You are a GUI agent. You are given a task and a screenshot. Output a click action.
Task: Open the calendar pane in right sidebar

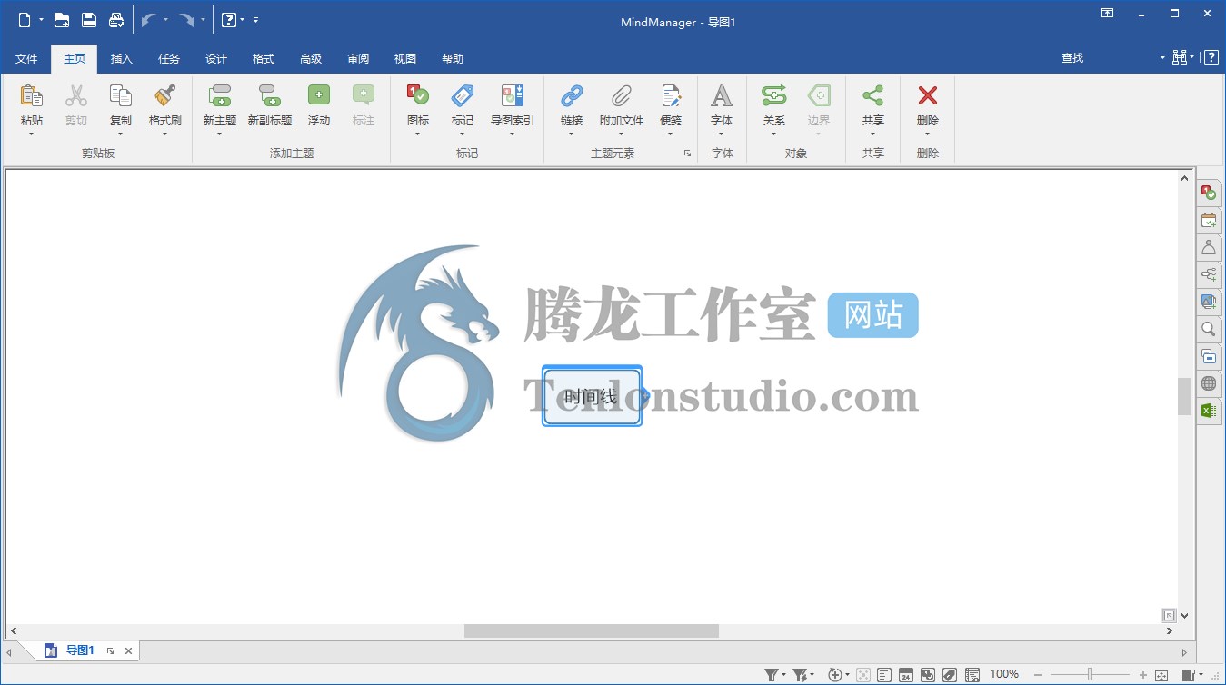(x=1208, y=220)
